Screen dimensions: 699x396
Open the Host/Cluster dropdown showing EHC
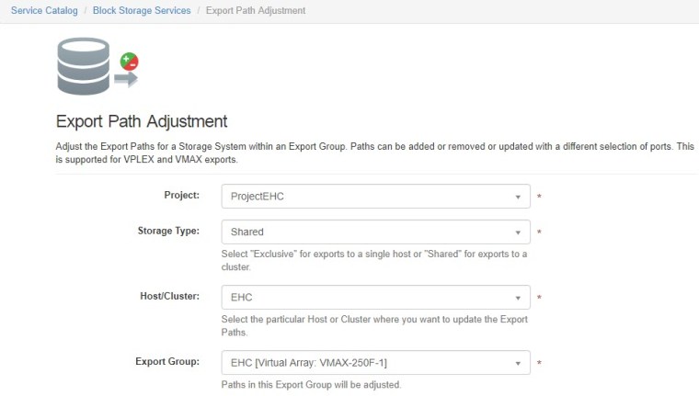pyautogui.click(x=368, y=298)
